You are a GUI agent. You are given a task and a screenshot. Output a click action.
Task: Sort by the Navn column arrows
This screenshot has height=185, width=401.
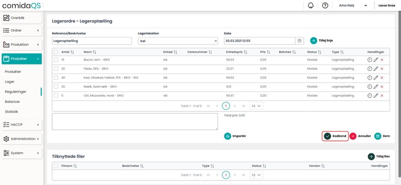[x=94, y=52]
